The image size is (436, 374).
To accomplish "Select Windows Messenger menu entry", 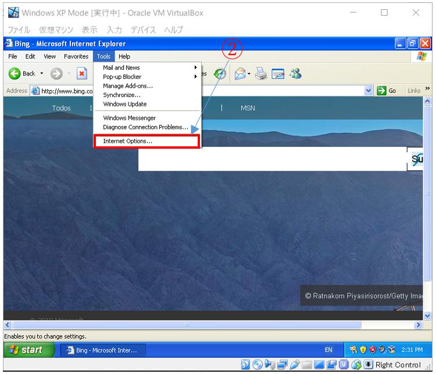I will (x=146, y=118).
